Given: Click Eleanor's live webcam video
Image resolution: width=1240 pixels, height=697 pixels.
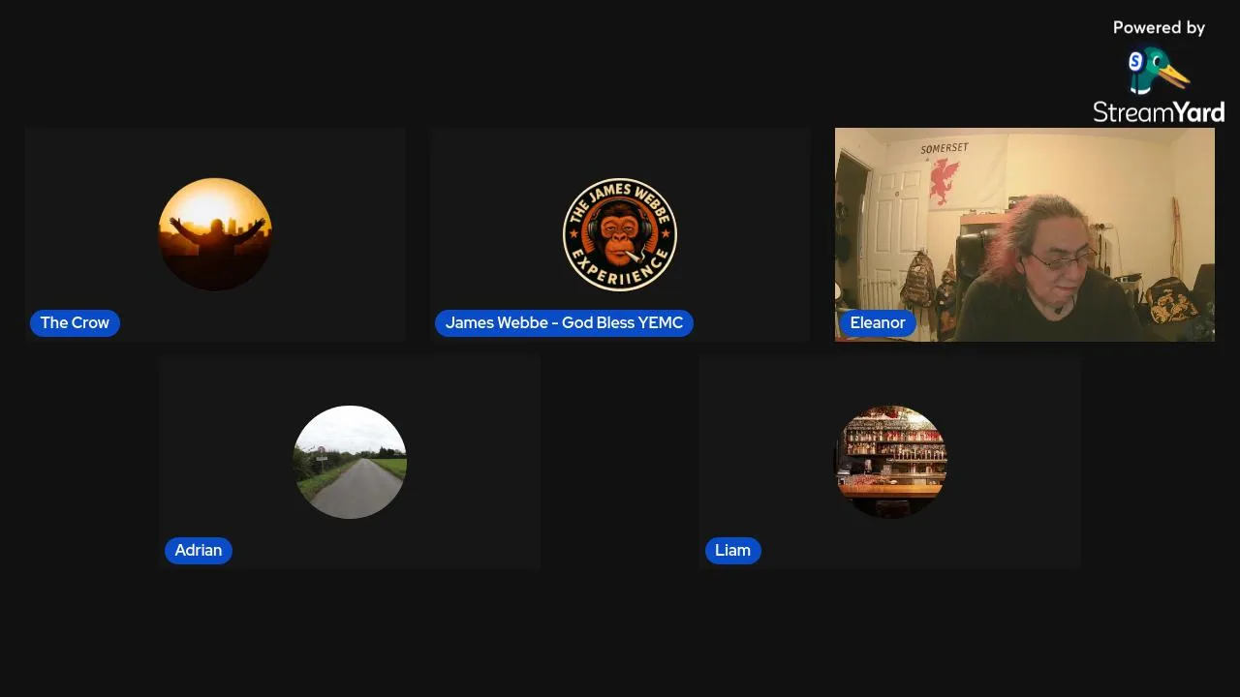Looking at the screenshot, I should 1025,234.
